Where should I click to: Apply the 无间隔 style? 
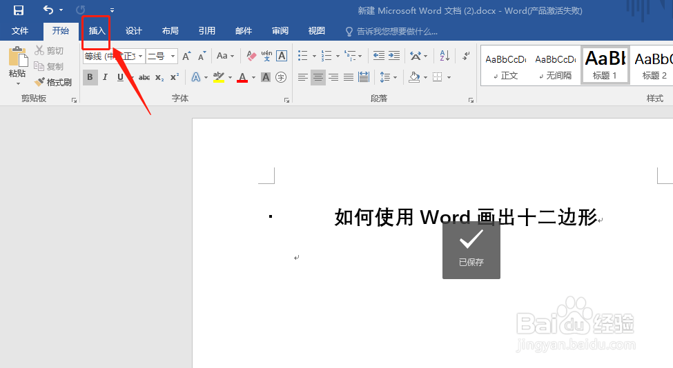[556, 66]
